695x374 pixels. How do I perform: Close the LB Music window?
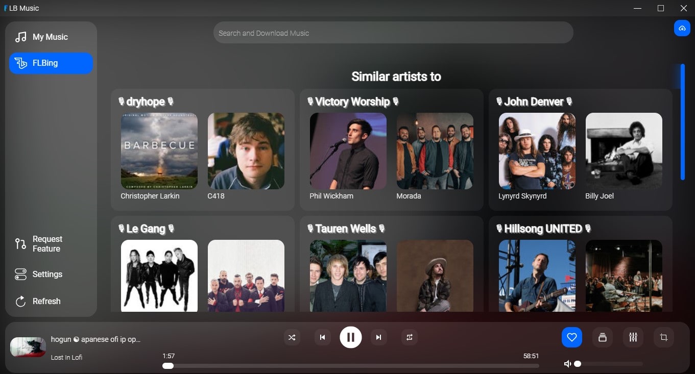pos(684,8)
